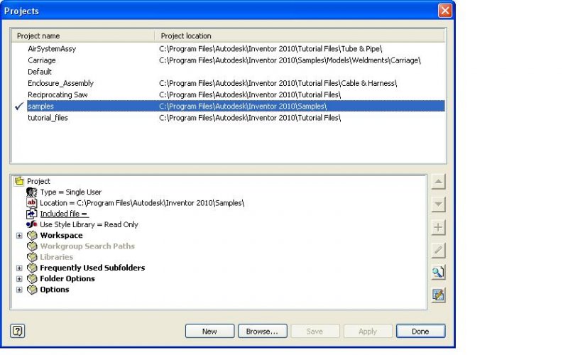Click the move up arrow button
568x355 pixels.
[438, 182]
